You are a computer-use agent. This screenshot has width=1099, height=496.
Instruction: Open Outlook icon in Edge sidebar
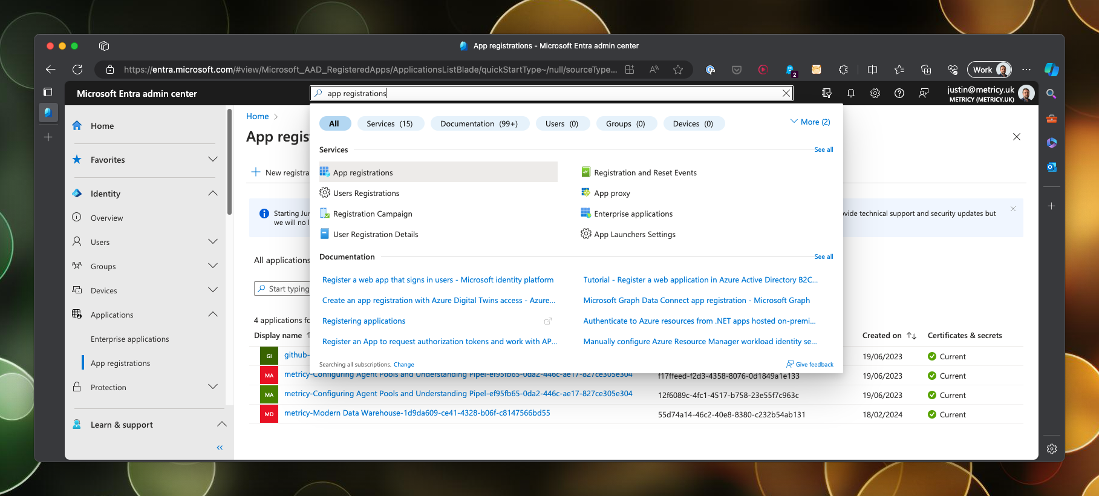pos(1052,167)
